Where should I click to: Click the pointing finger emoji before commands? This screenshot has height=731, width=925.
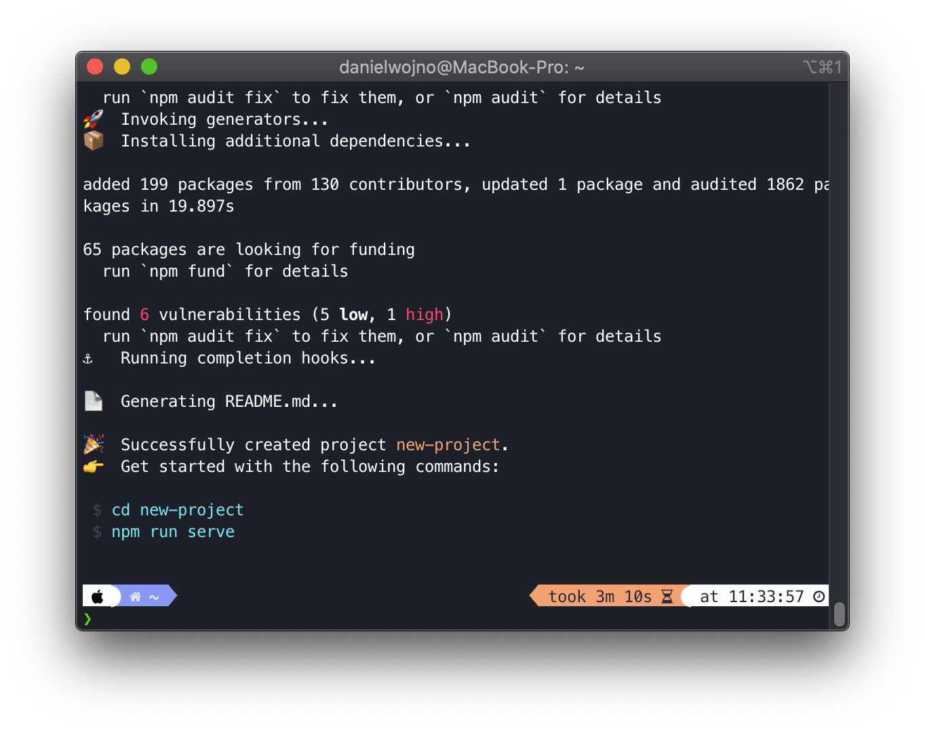point(93,466)
